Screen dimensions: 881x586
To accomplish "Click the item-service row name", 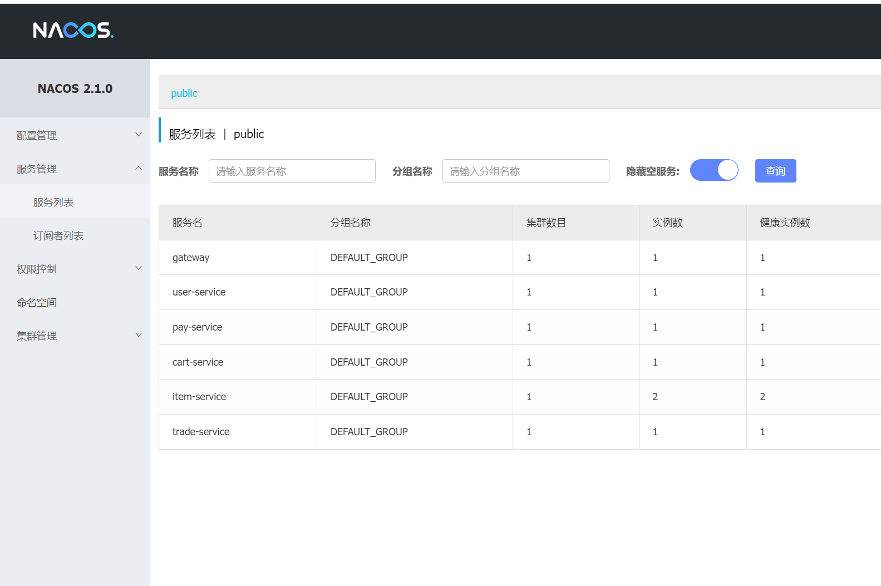I will pyautogui.click(x=199, y=397).
